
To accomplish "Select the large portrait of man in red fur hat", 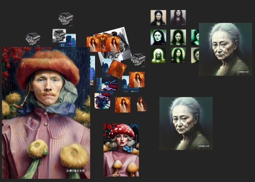I will pyautogui.click(x=46, y=113).
